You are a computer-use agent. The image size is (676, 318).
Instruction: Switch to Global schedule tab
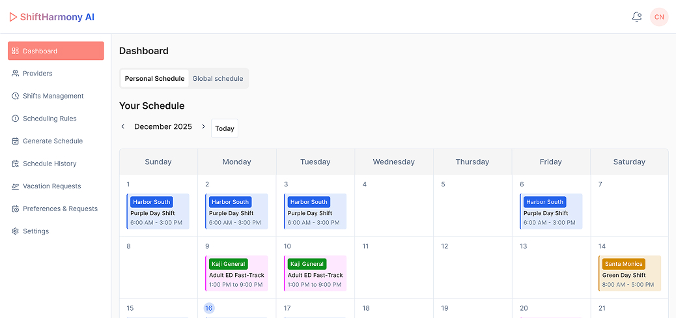coord(218,79)
